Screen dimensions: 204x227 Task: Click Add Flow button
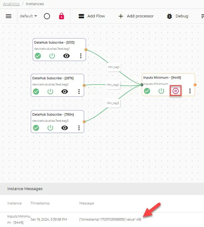(92, 16)
